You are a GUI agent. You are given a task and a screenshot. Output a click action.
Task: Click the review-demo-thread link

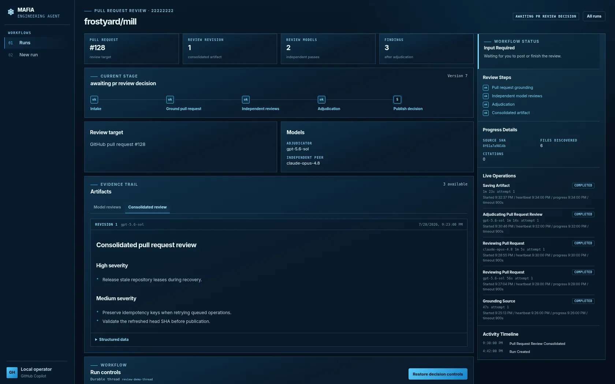(x=137, y=379)
